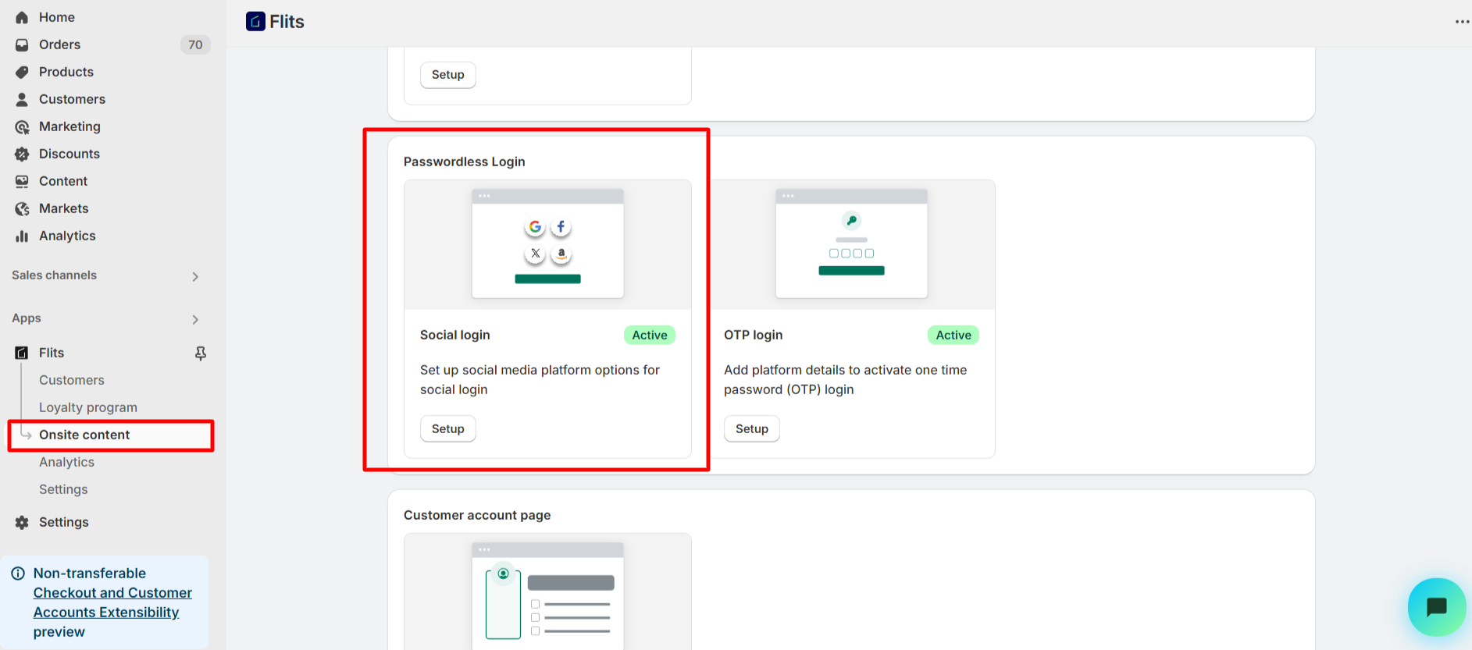Click the X icon in Social login preview

535,254
